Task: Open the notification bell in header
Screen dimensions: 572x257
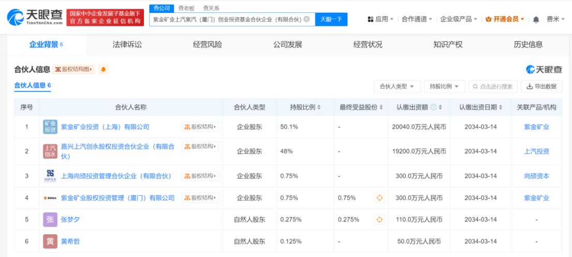Action: [x=536, y=19]
